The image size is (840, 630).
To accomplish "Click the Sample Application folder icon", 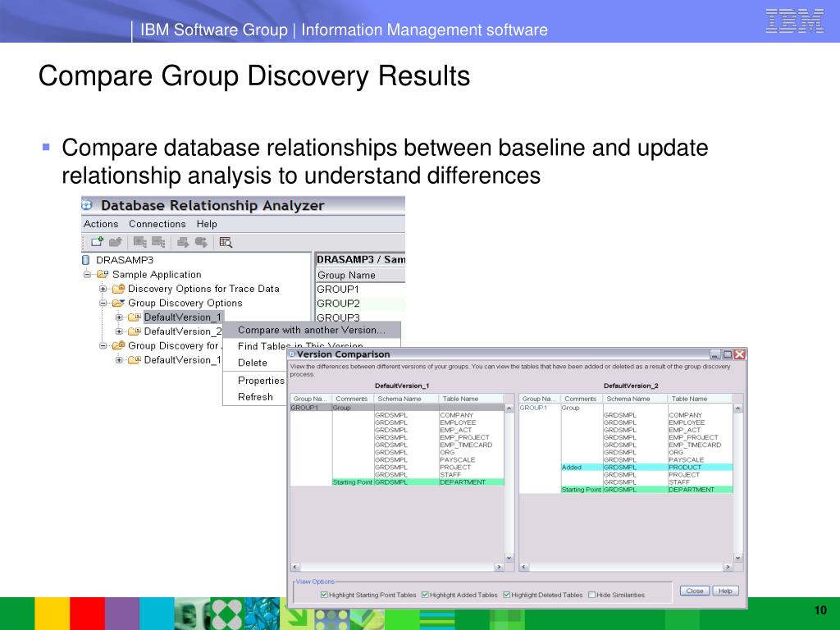I will 103,274.
